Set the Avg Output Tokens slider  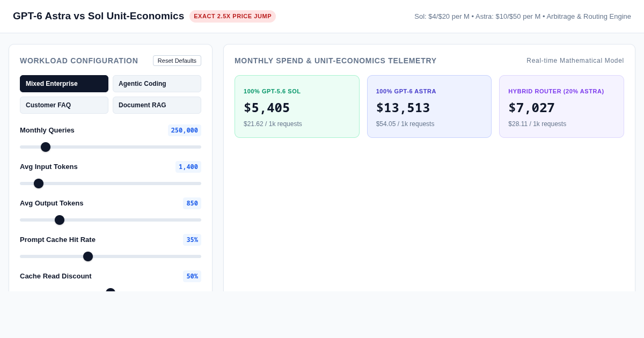111,220
